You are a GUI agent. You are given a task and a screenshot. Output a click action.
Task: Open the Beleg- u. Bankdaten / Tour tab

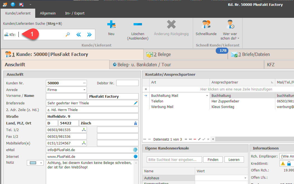(187, 65)
